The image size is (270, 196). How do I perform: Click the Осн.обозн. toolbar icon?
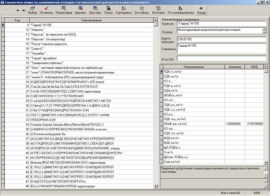tap(142, 9)
